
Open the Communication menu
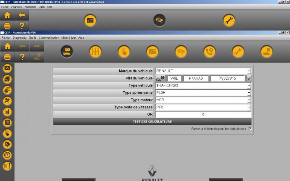(x=49, y=38)
